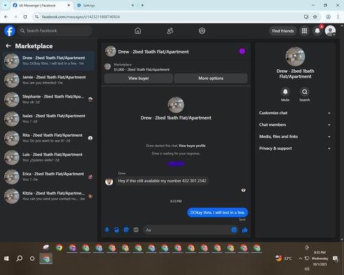Click the purple conversation info icon
Image resolution: width=344 pixels, height=275 pixels.
tap(242, 52)
